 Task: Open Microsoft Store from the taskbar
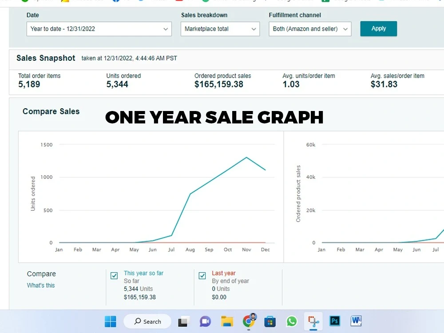tap(270, 321)
